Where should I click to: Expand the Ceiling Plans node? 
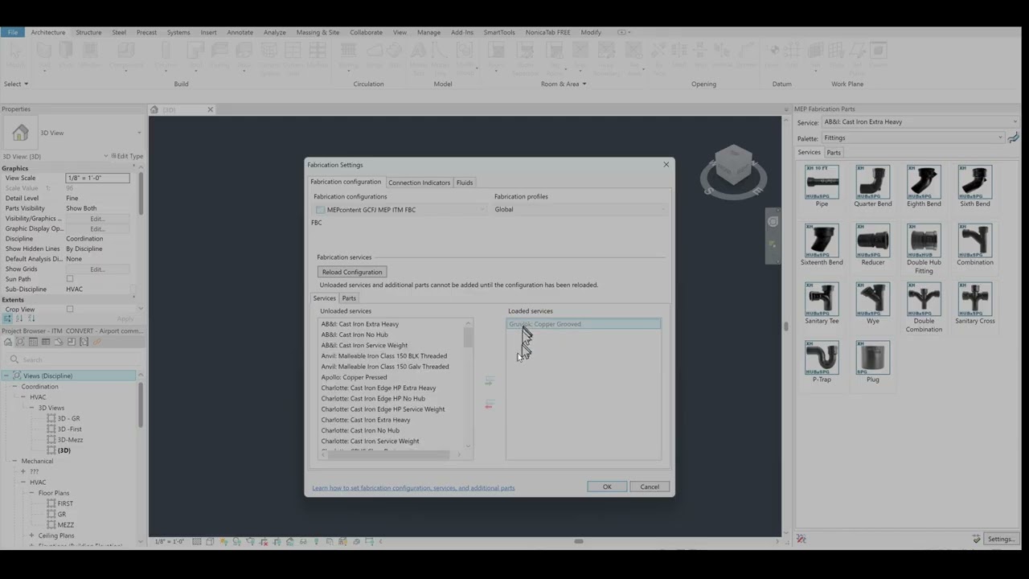[31, 536]
